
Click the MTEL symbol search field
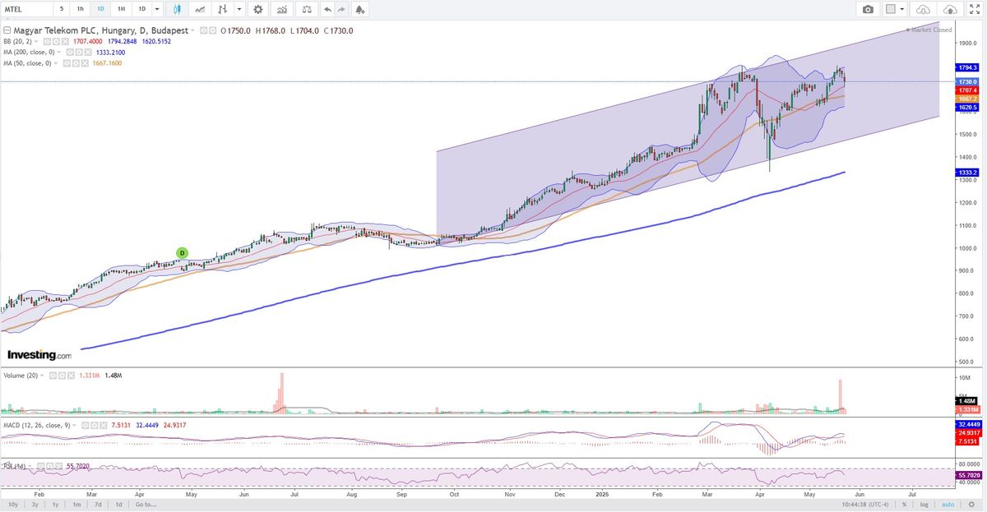pyautogui.click(x=27, y=9)
